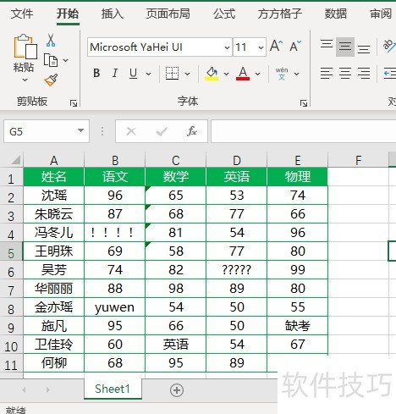Increase font size with larger A

pos(276,46)
